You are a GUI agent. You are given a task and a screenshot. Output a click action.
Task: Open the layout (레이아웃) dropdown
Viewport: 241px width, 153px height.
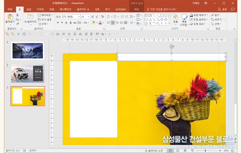pyautogui.click(x=45, y=15)
